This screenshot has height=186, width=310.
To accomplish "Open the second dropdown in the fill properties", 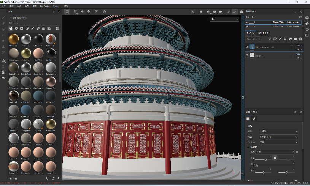I will click(x=278, y=137).
